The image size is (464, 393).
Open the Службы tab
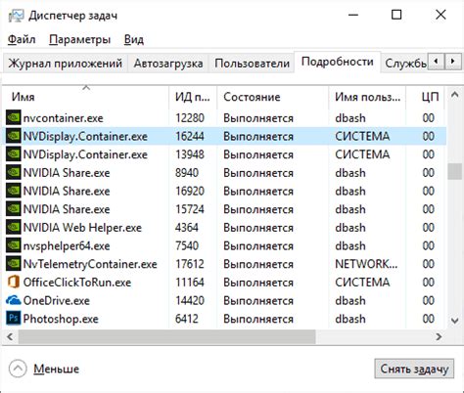pyautogui.click(x=405, y=63)
